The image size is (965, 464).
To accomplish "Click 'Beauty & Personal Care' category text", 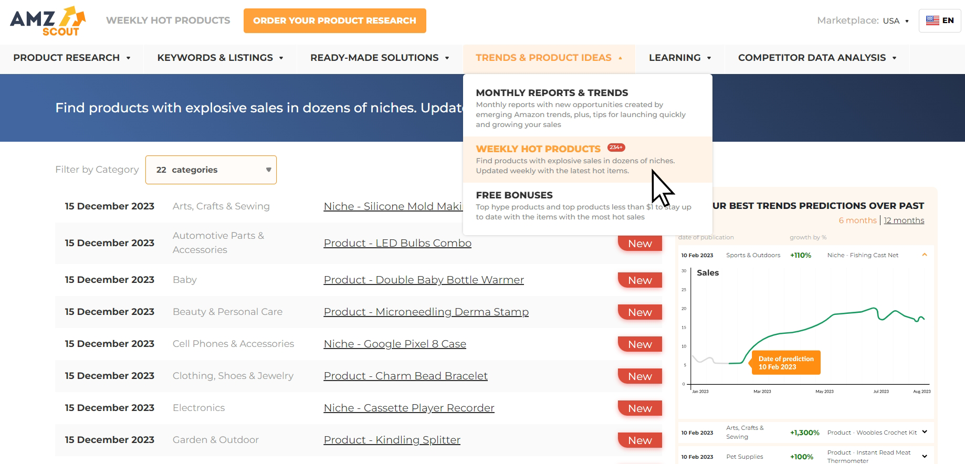I will coord(227,312).
